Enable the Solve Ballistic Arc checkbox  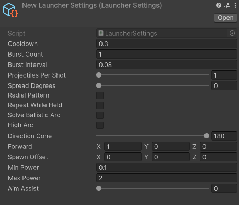(100, 115)
